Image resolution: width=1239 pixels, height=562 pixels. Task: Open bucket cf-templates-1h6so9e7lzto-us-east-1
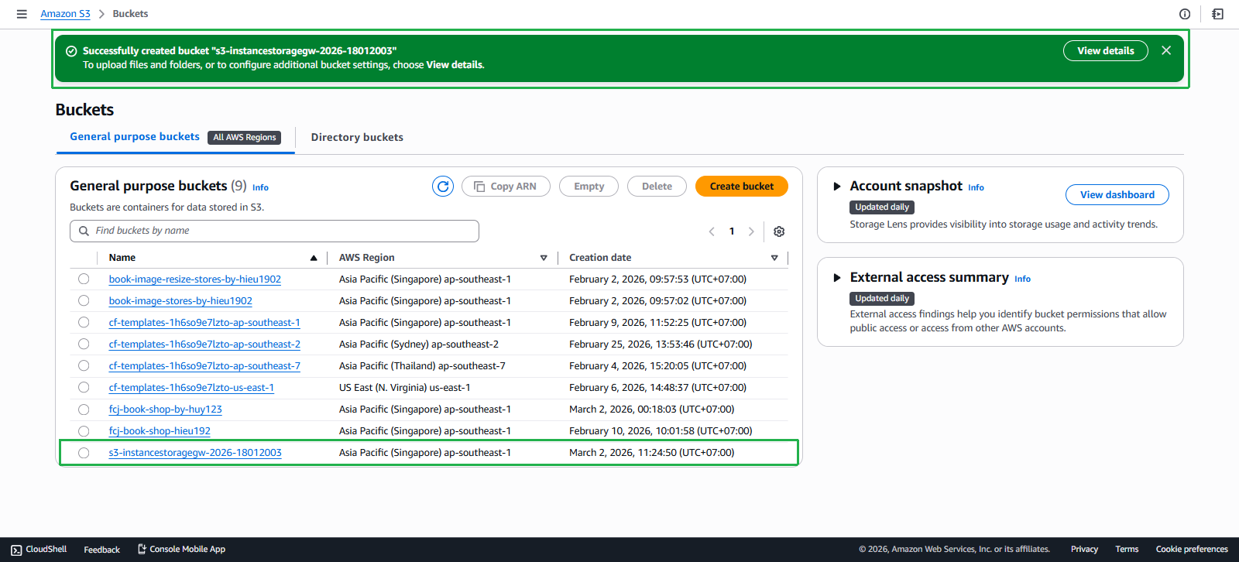coord(191,388)
